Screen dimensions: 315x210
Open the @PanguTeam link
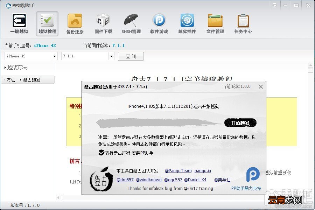(178, 171)
